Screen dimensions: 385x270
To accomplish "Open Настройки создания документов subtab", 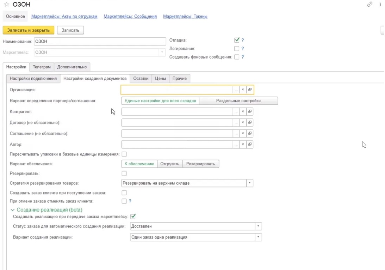I will click(x=95, y=79).
